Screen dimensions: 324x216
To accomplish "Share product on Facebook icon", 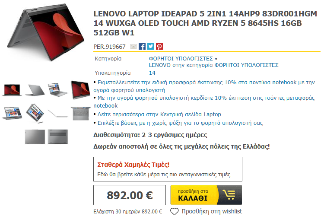I will pos(142,46).
